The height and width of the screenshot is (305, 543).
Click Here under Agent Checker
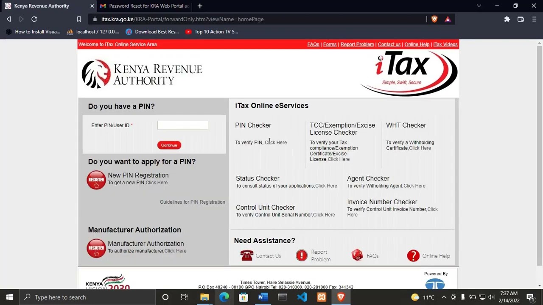[414, 186]
